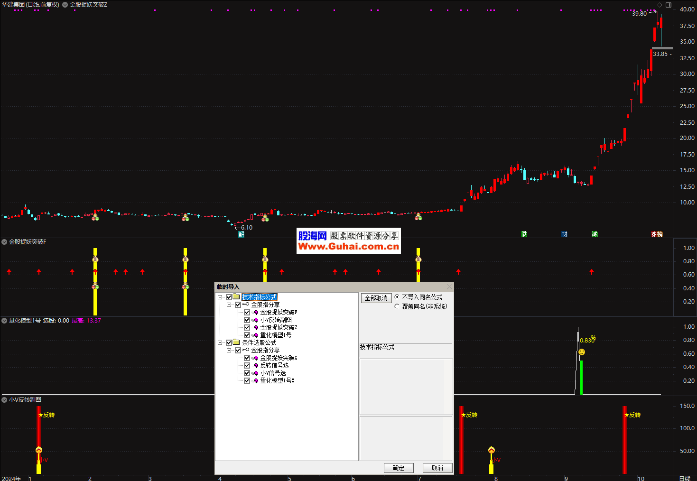Collapse the 条件选股公式 tree node

click(220, 342)
